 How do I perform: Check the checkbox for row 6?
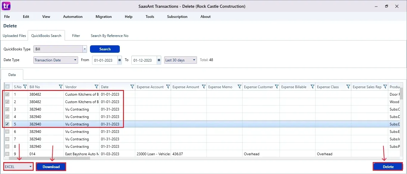7,131
